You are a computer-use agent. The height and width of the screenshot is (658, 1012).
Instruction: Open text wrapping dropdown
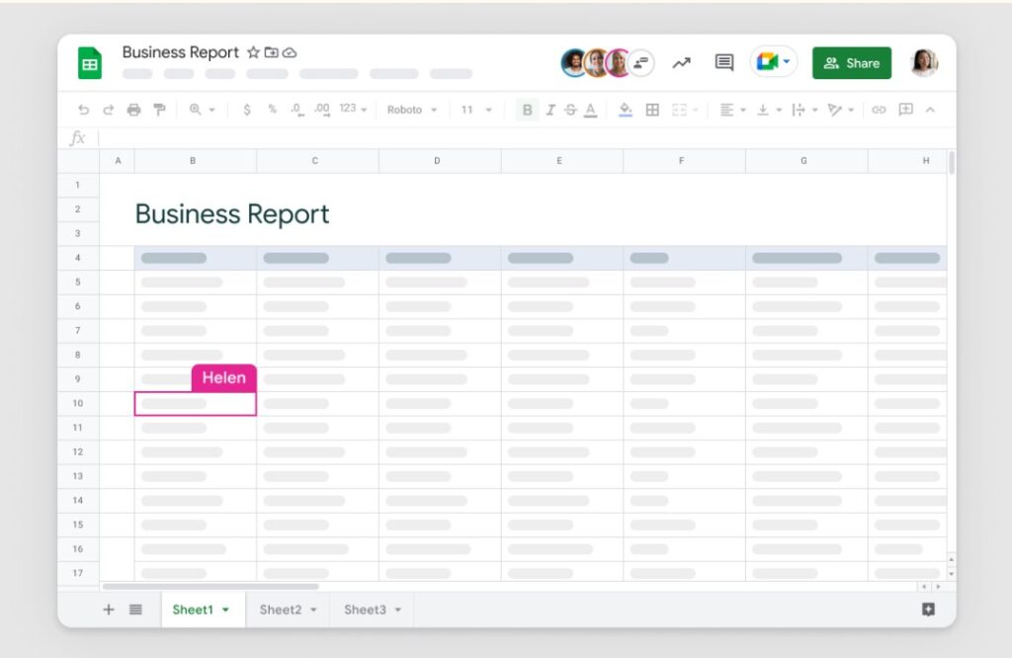[804, 110]
